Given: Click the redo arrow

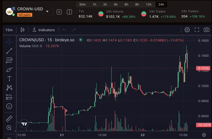Looking at the screenshot, I should (x=74, y=30).
